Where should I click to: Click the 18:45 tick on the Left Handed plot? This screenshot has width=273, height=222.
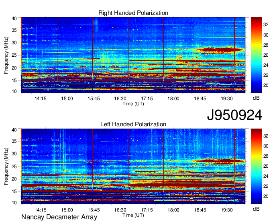200,210
